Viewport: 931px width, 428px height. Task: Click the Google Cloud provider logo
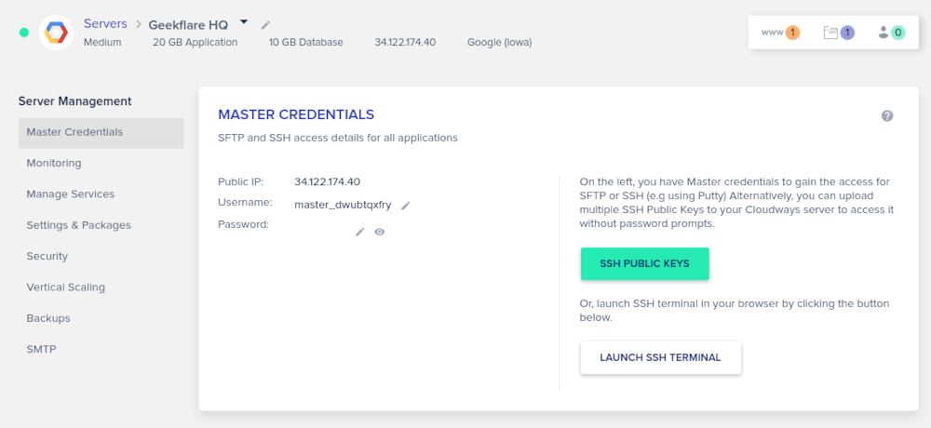pos(56,33)
